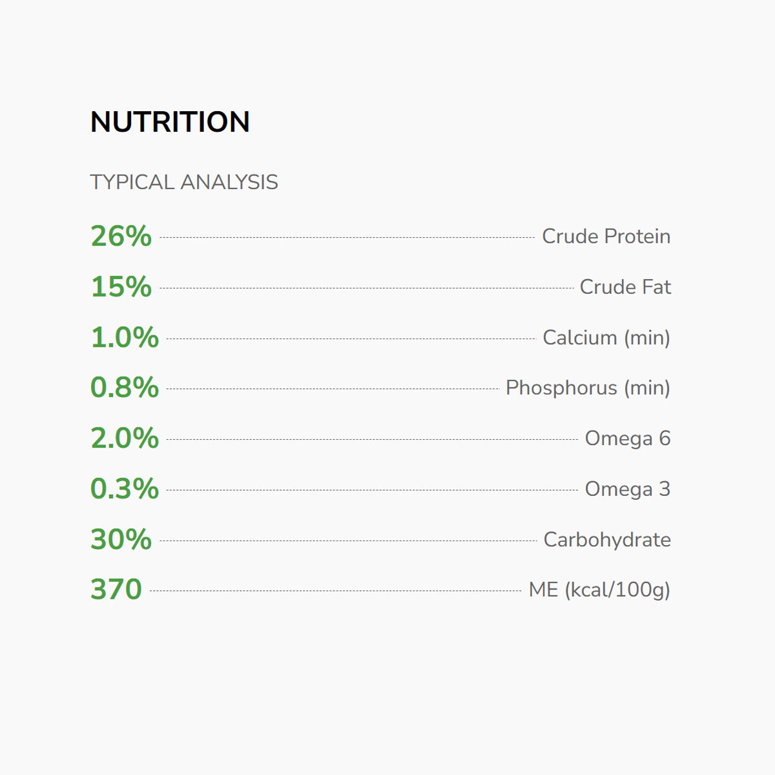
Task: Click the 0.3% Omega 3 value
Action: click(125, 489)
